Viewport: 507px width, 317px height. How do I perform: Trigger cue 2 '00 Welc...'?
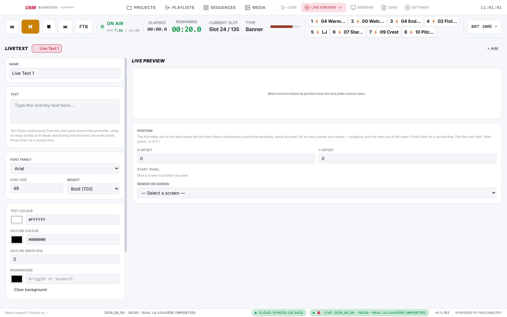pos(368,21)
